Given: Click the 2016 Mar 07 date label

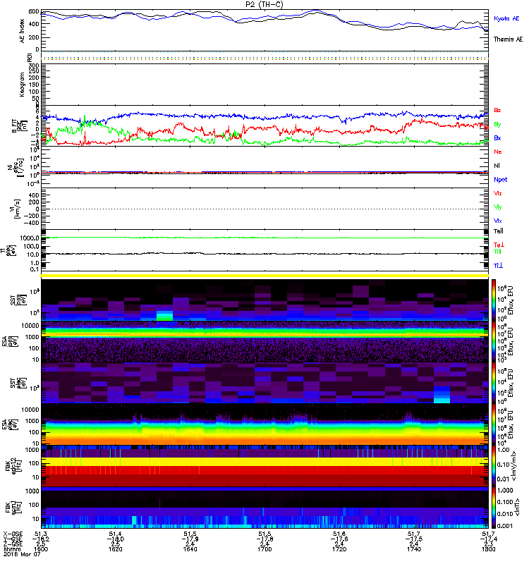Looking at the screenshot, I should pyautogui.click(x=21, y=554).
